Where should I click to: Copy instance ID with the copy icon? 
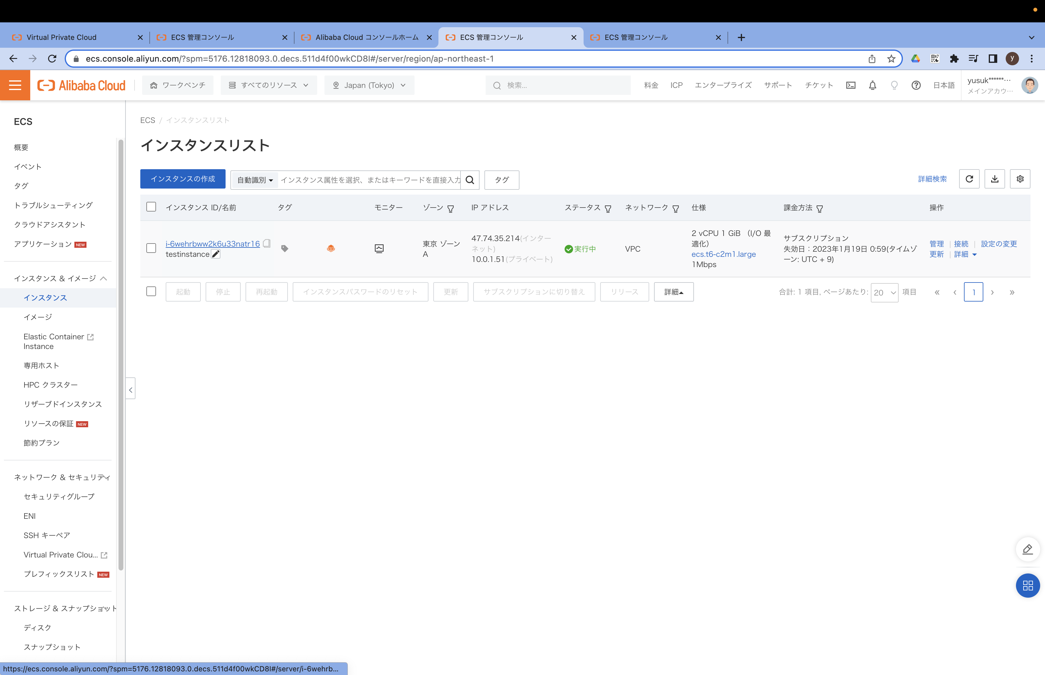pyautogui.click(x=267, y=243)
